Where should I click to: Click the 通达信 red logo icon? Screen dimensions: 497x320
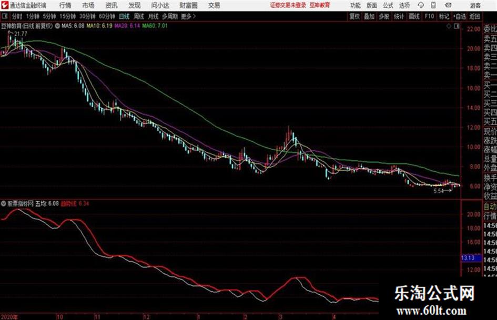pyautogui.click(x=5, y=5)
